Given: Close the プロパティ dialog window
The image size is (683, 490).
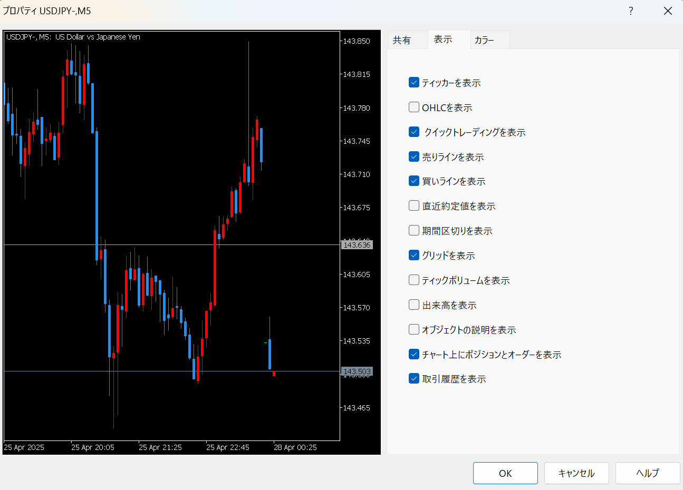Looking at the screenshot, I should [668, 11].
